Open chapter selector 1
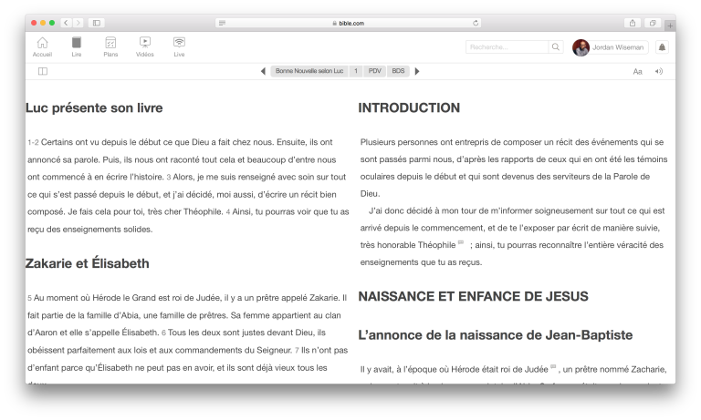 tap(356, 71)
